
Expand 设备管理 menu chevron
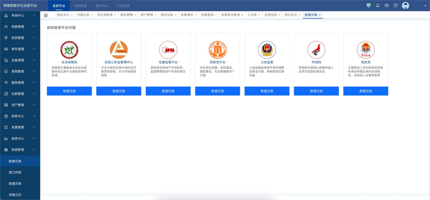(34, 60)
